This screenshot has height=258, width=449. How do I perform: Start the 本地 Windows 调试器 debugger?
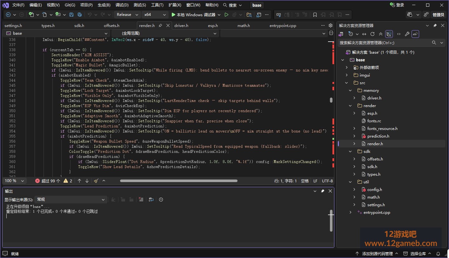click(193, 15)
